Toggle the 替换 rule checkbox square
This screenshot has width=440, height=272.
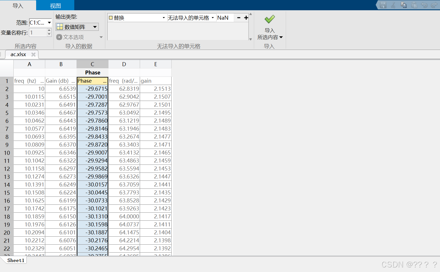[x=111, y=17]
